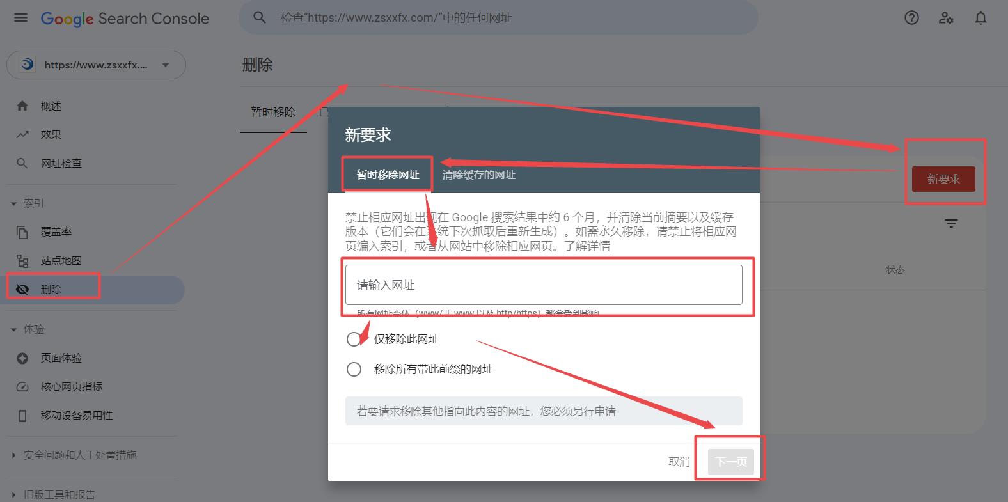
Task: Open the notifications bell
Action: (x=980, y=18)
